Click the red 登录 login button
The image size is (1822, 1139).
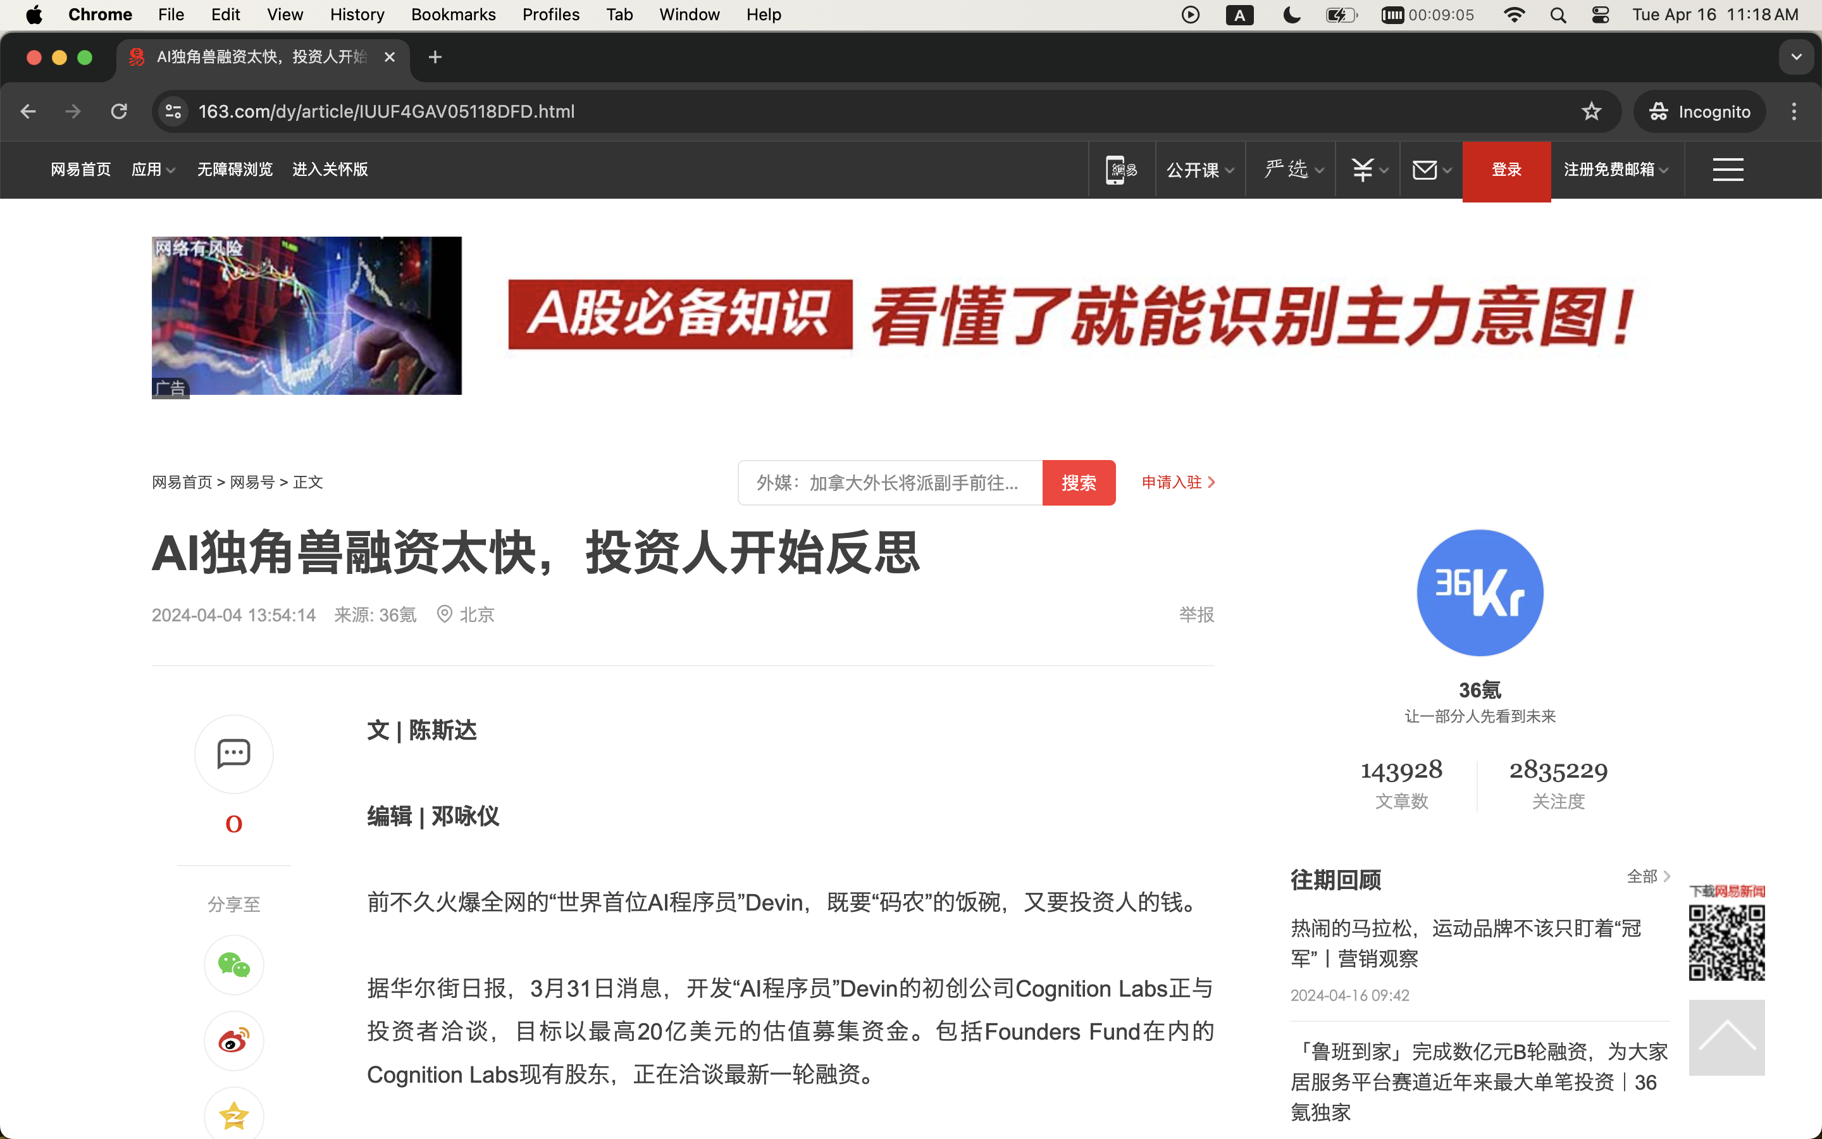pyautogui.click(x=1506, y=171)
